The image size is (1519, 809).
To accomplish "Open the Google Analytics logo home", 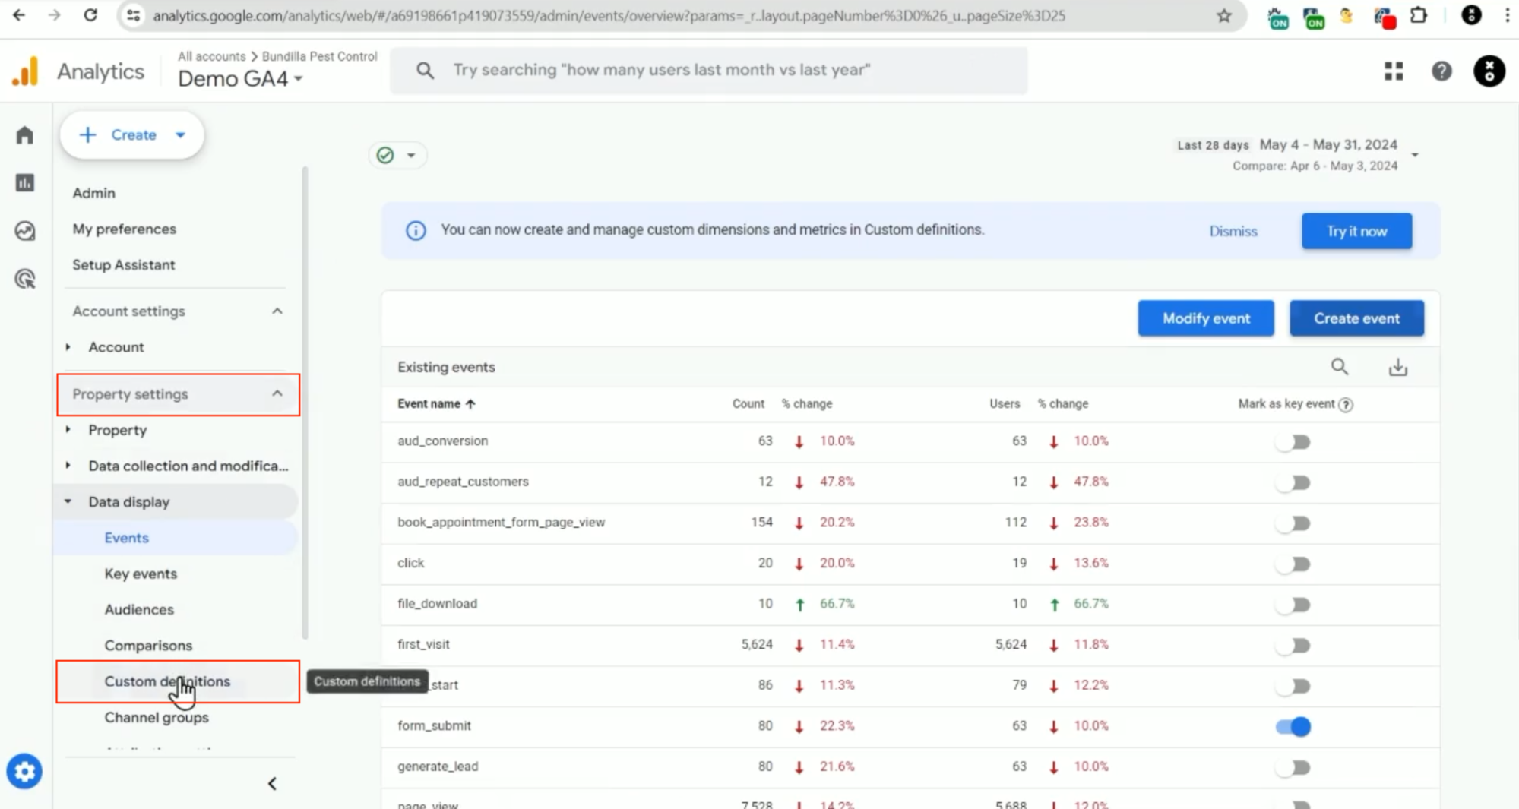I will (x=25, y=71).
